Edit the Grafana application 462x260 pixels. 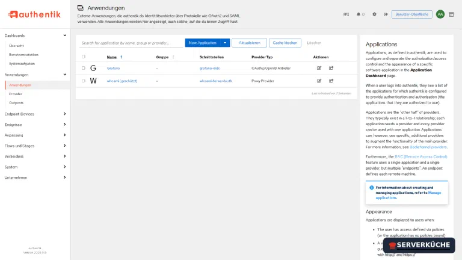point(319,68)
